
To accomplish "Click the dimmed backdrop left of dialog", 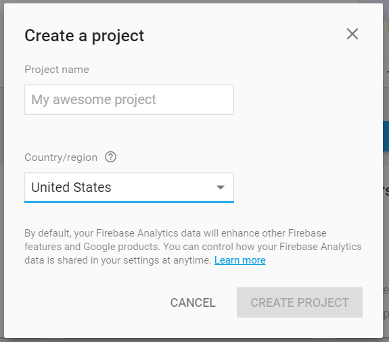I will click(x=2, y=171).
